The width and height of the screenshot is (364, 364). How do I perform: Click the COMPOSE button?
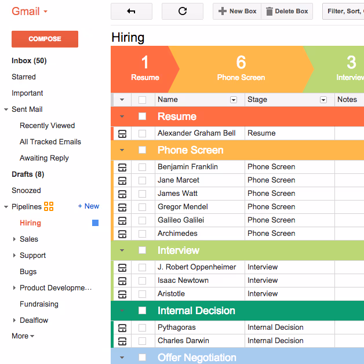pos(45,39)
